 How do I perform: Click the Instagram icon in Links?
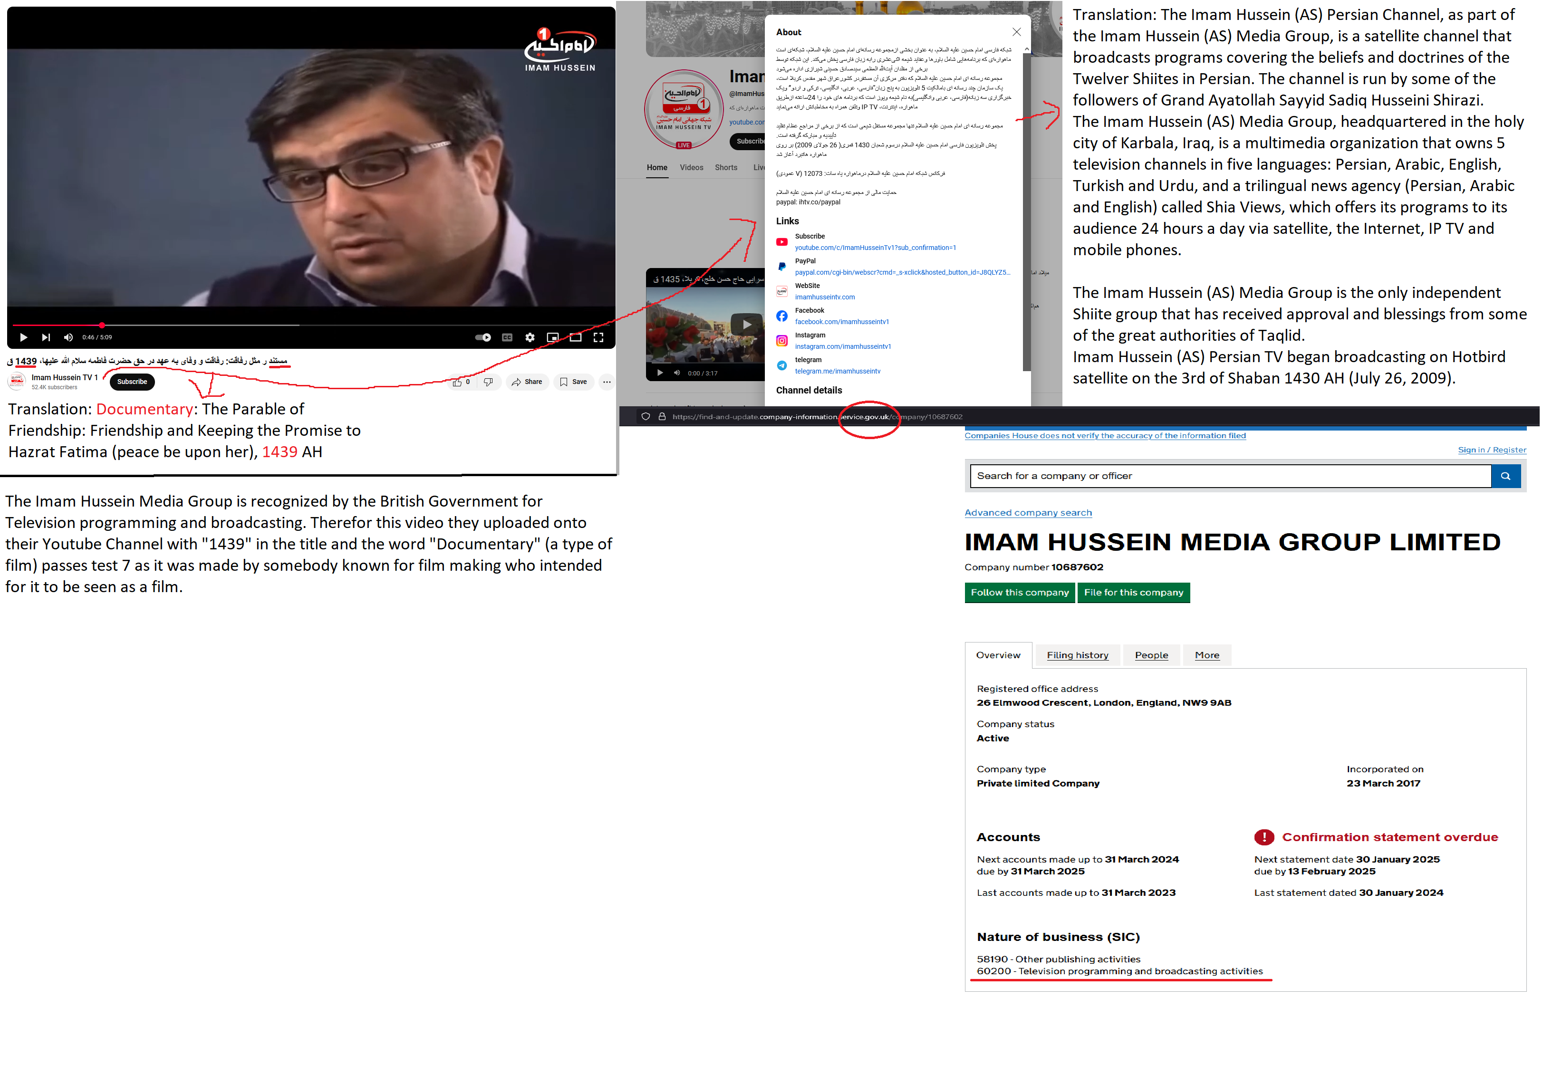pyautogui.click(x=782, y=341)
